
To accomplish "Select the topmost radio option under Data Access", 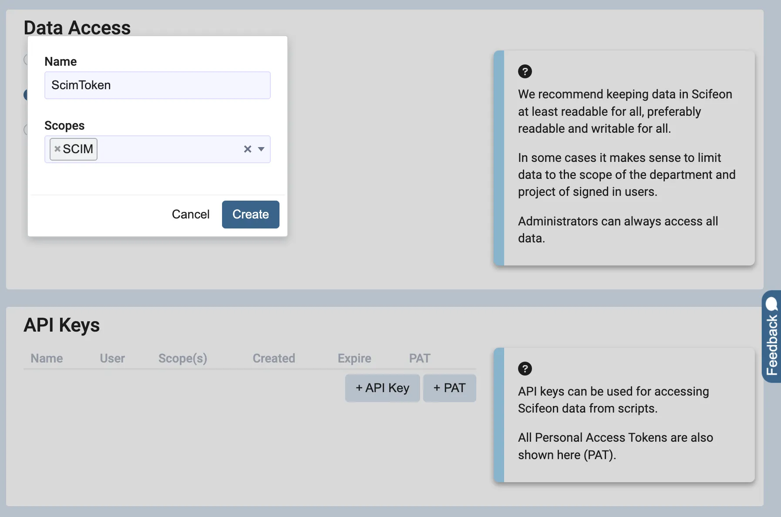I will pos(26,60).
